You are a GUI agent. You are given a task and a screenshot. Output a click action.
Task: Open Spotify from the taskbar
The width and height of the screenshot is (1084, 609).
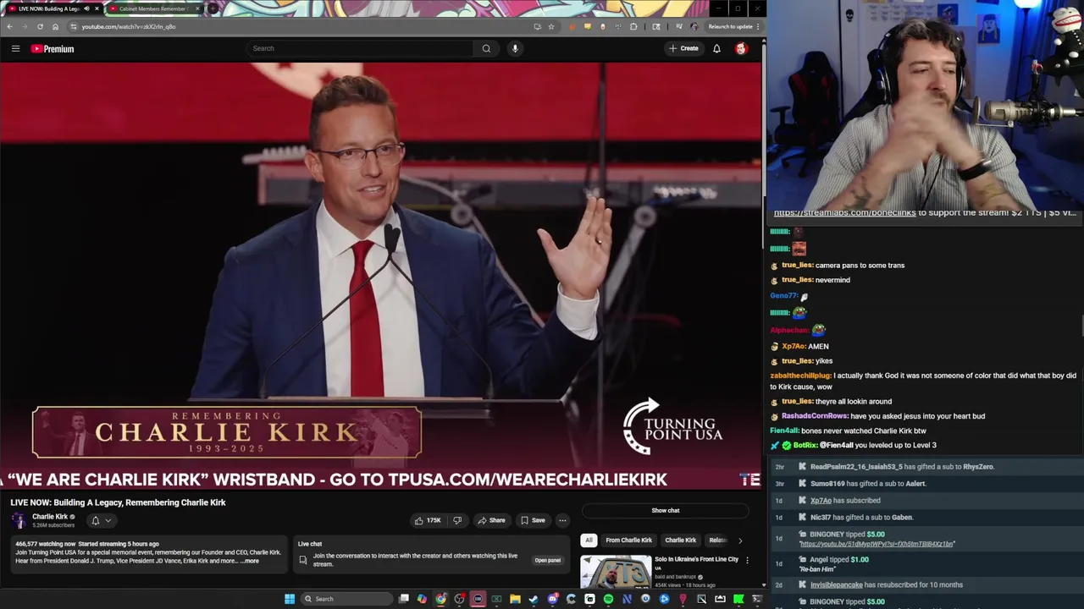point(608,599)
